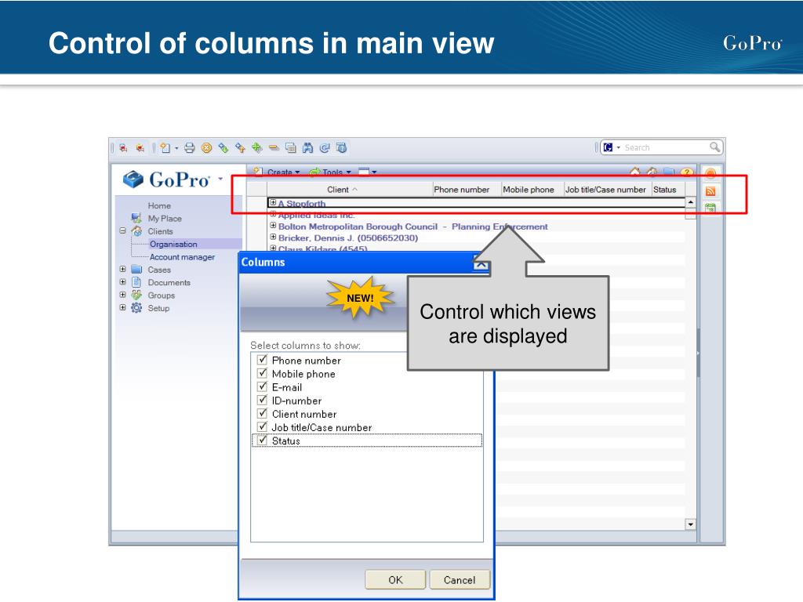This screenshot has height=602, width=803.
Task: Click the Setup gear icon
Action: (136, 307)
